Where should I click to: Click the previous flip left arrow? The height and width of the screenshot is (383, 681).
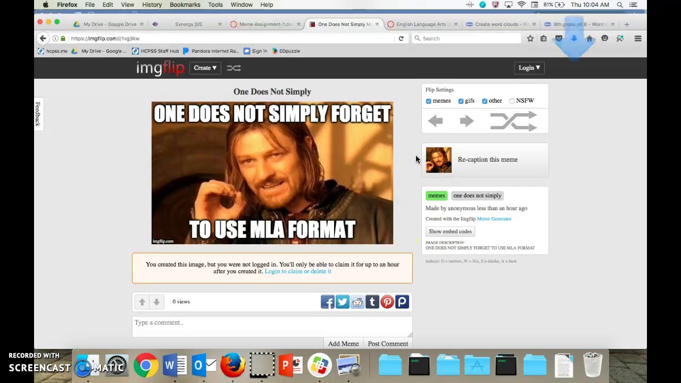pos(435,121)
